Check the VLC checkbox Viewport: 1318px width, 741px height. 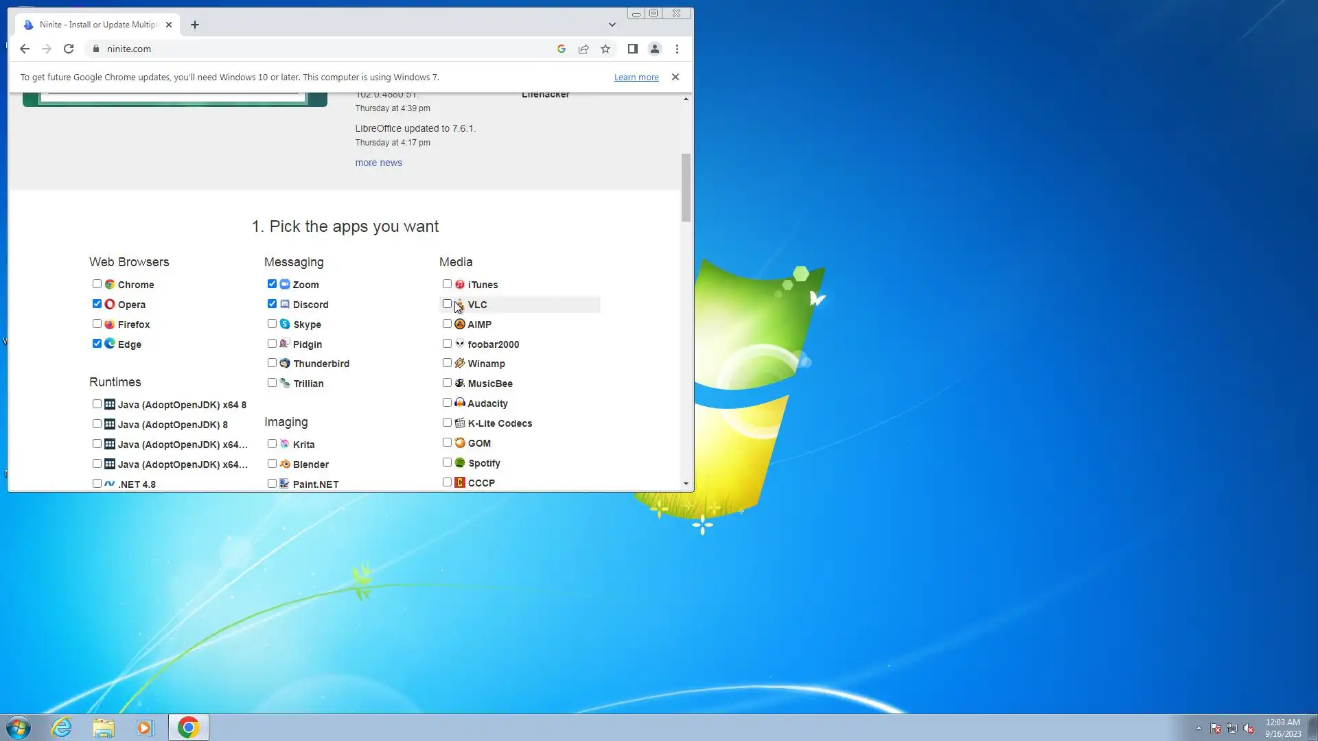coord(447,304)
